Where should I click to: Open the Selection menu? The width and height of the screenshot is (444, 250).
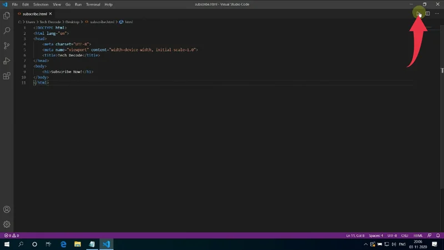click(x=41, y=4)
